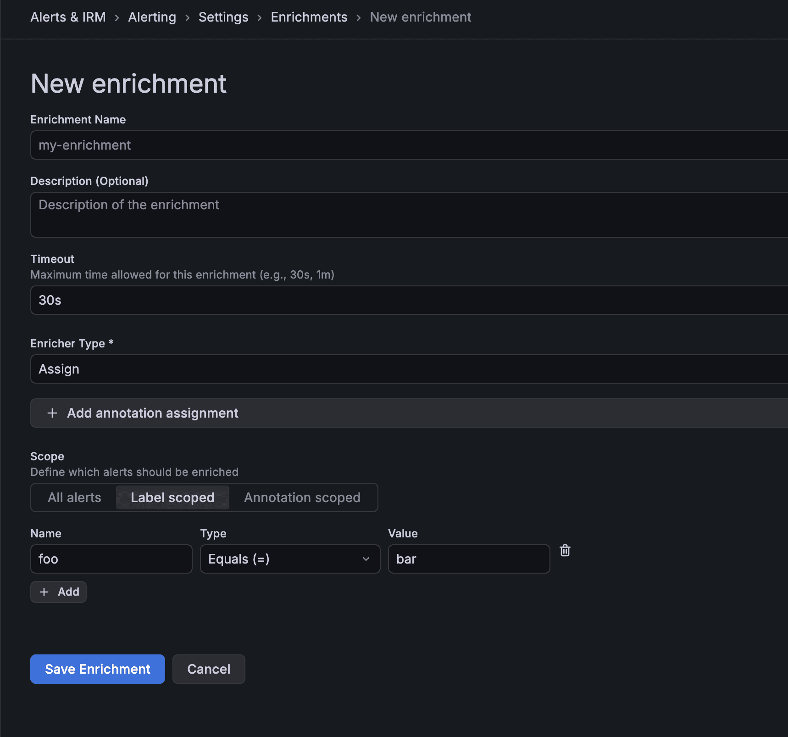Viewport: 788px width, 737px height.
Task: Click the plus icon next to Add annotation assignment
Action: click(52, 413)
